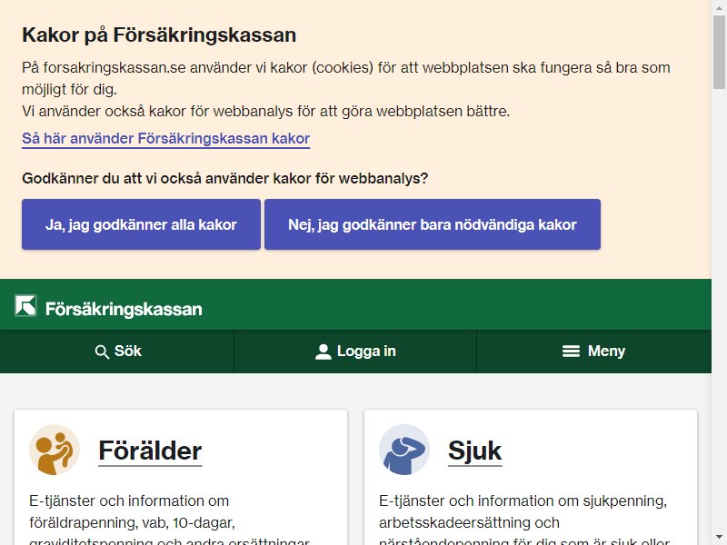727x545 pixels.
Task: Click the Förälder parent-and-child icon
Action: coord(55,450)
